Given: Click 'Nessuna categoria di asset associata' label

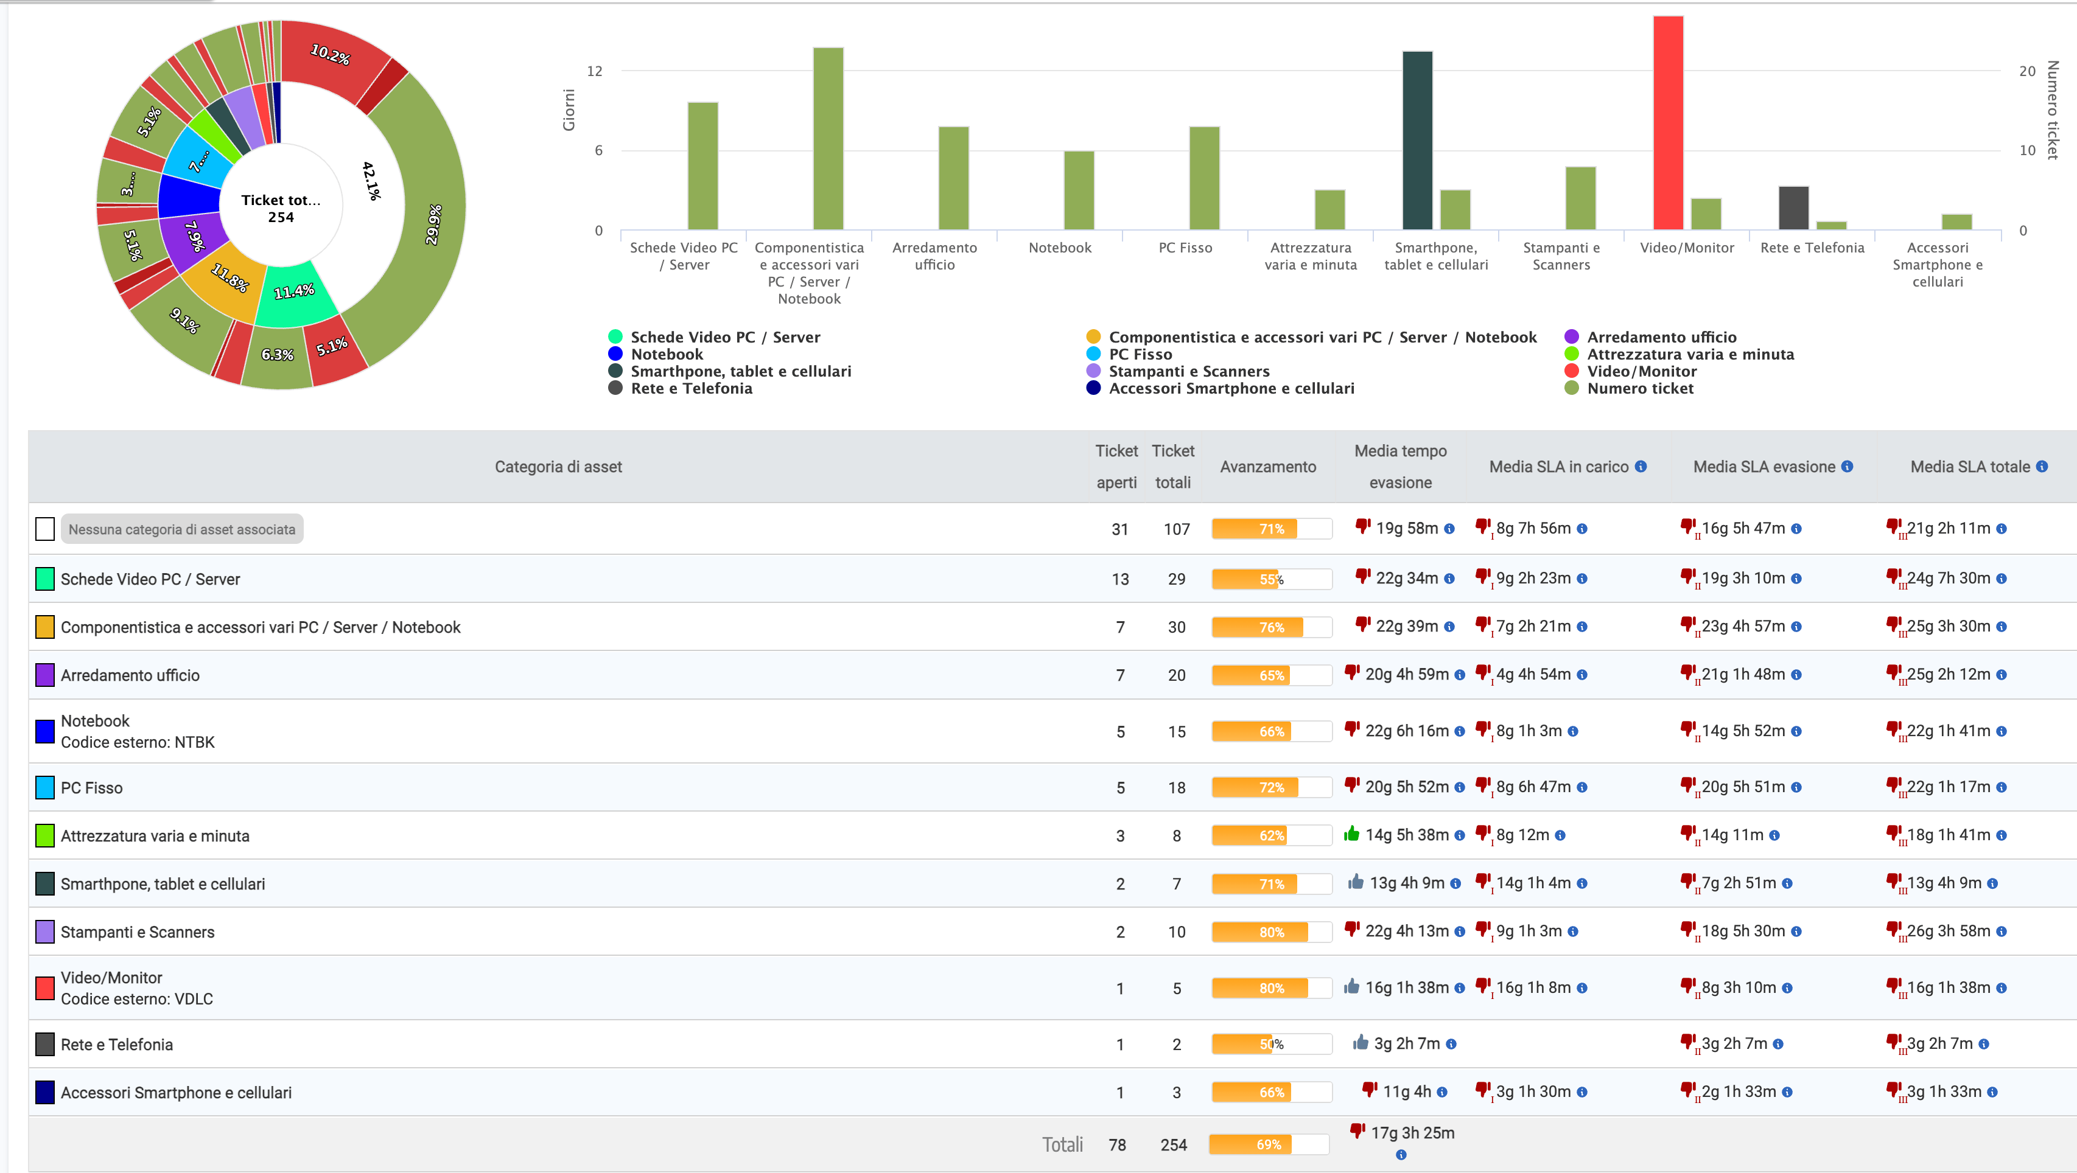Looking at the screenshot, I should [181, 529].
